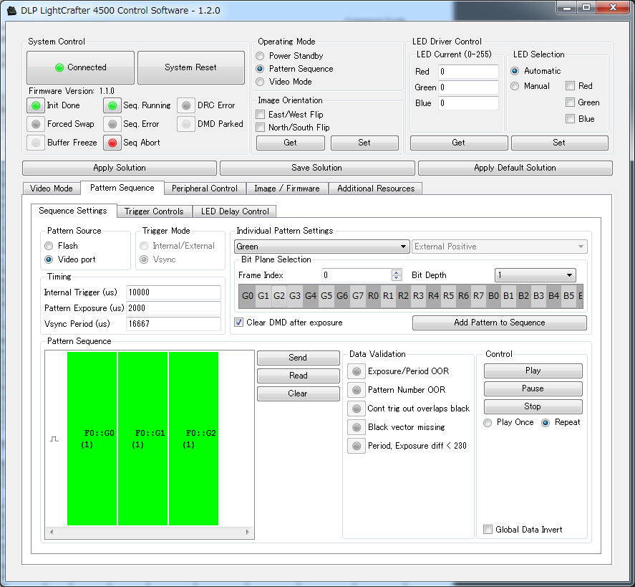Click the Forced Swap status indicator

click(36, 124)
